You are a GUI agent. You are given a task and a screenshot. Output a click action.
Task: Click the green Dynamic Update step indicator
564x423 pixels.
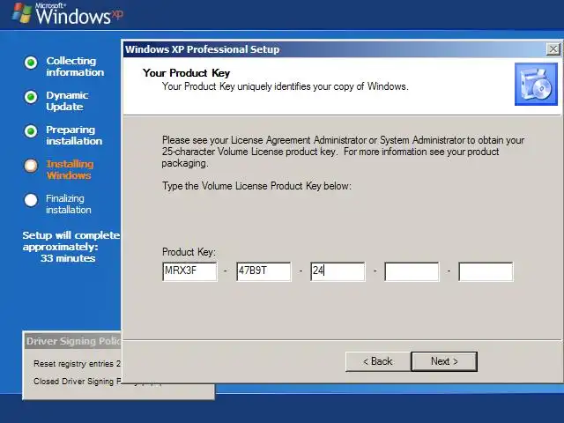click(x=31, y=97)
